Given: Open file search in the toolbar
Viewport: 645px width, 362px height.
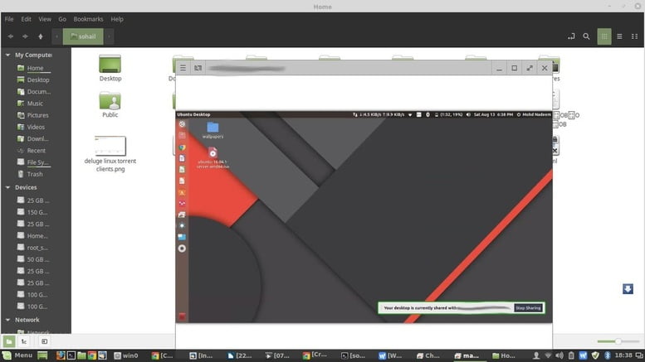Looking at the screenshot, I should click(586, 36).
